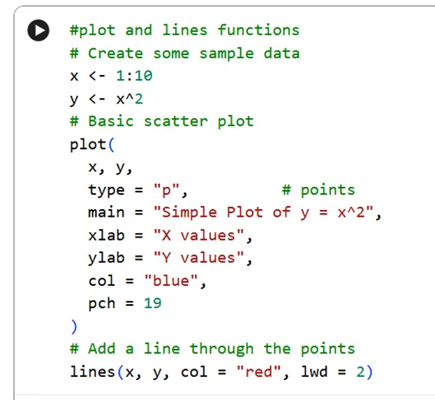
Task: Click the '#plot and lines functions' comment line
Action: pos(185,30)
